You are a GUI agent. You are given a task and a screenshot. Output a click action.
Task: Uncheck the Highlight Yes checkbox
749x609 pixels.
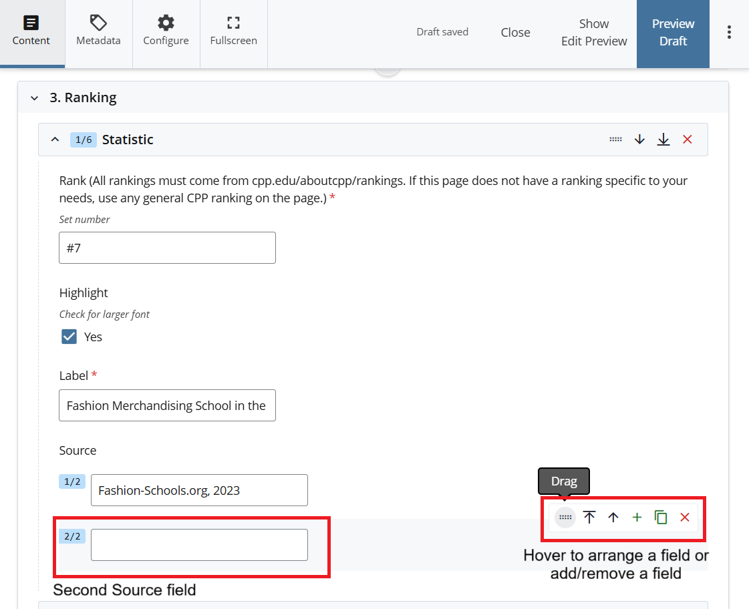69,337
